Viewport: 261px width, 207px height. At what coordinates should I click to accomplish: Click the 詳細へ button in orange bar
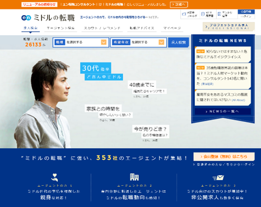[179, 4]
